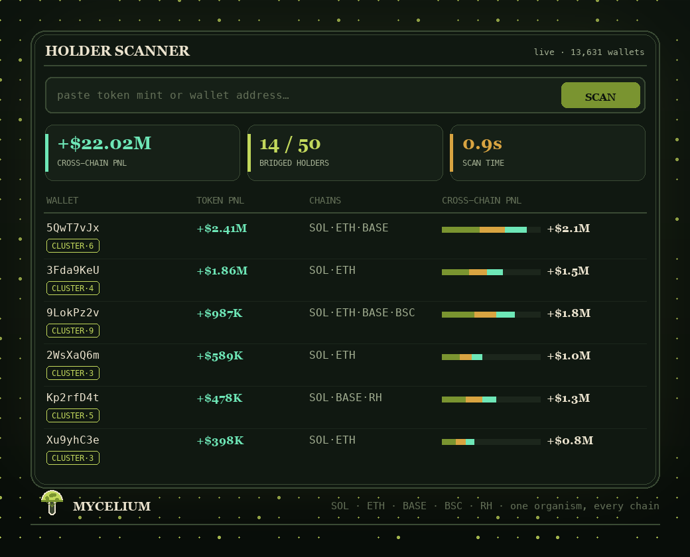Click the PNL bar for Xu9yhC3e
The height and width of the screenshot is (557, 690).
click(491, 442)
